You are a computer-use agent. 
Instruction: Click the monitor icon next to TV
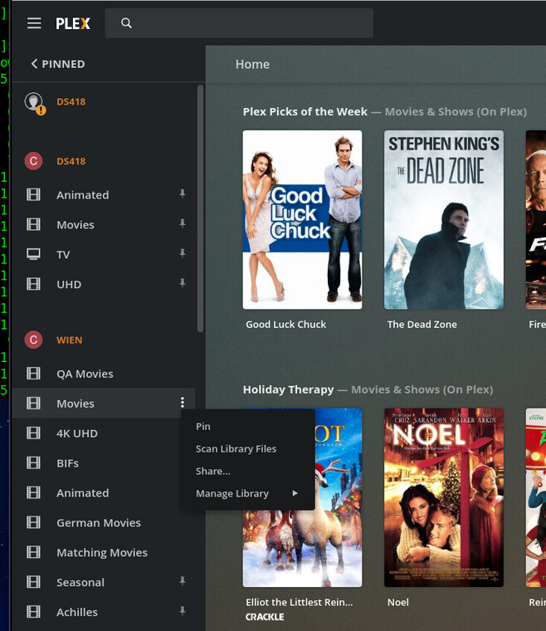[33, 254]
